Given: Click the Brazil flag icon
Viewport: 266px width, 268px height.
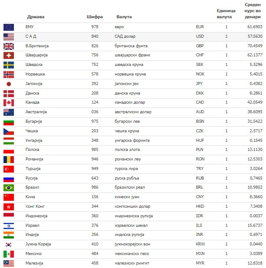Looking at the screenshot, I should point(9,188).
